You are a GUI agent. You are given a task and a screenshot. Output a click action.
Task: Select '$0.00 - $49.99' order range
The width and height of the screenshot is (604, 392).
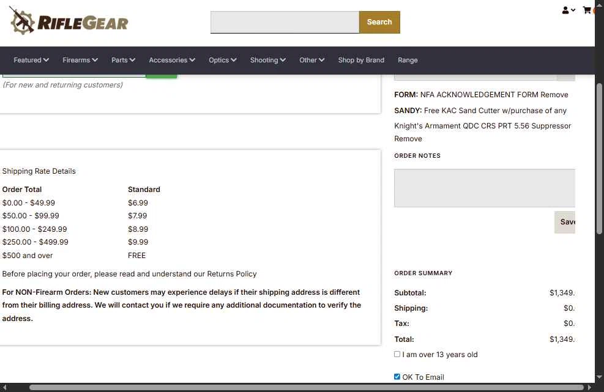tap(29, 203)
